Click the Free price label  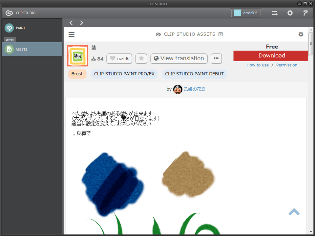pos(272,47)
